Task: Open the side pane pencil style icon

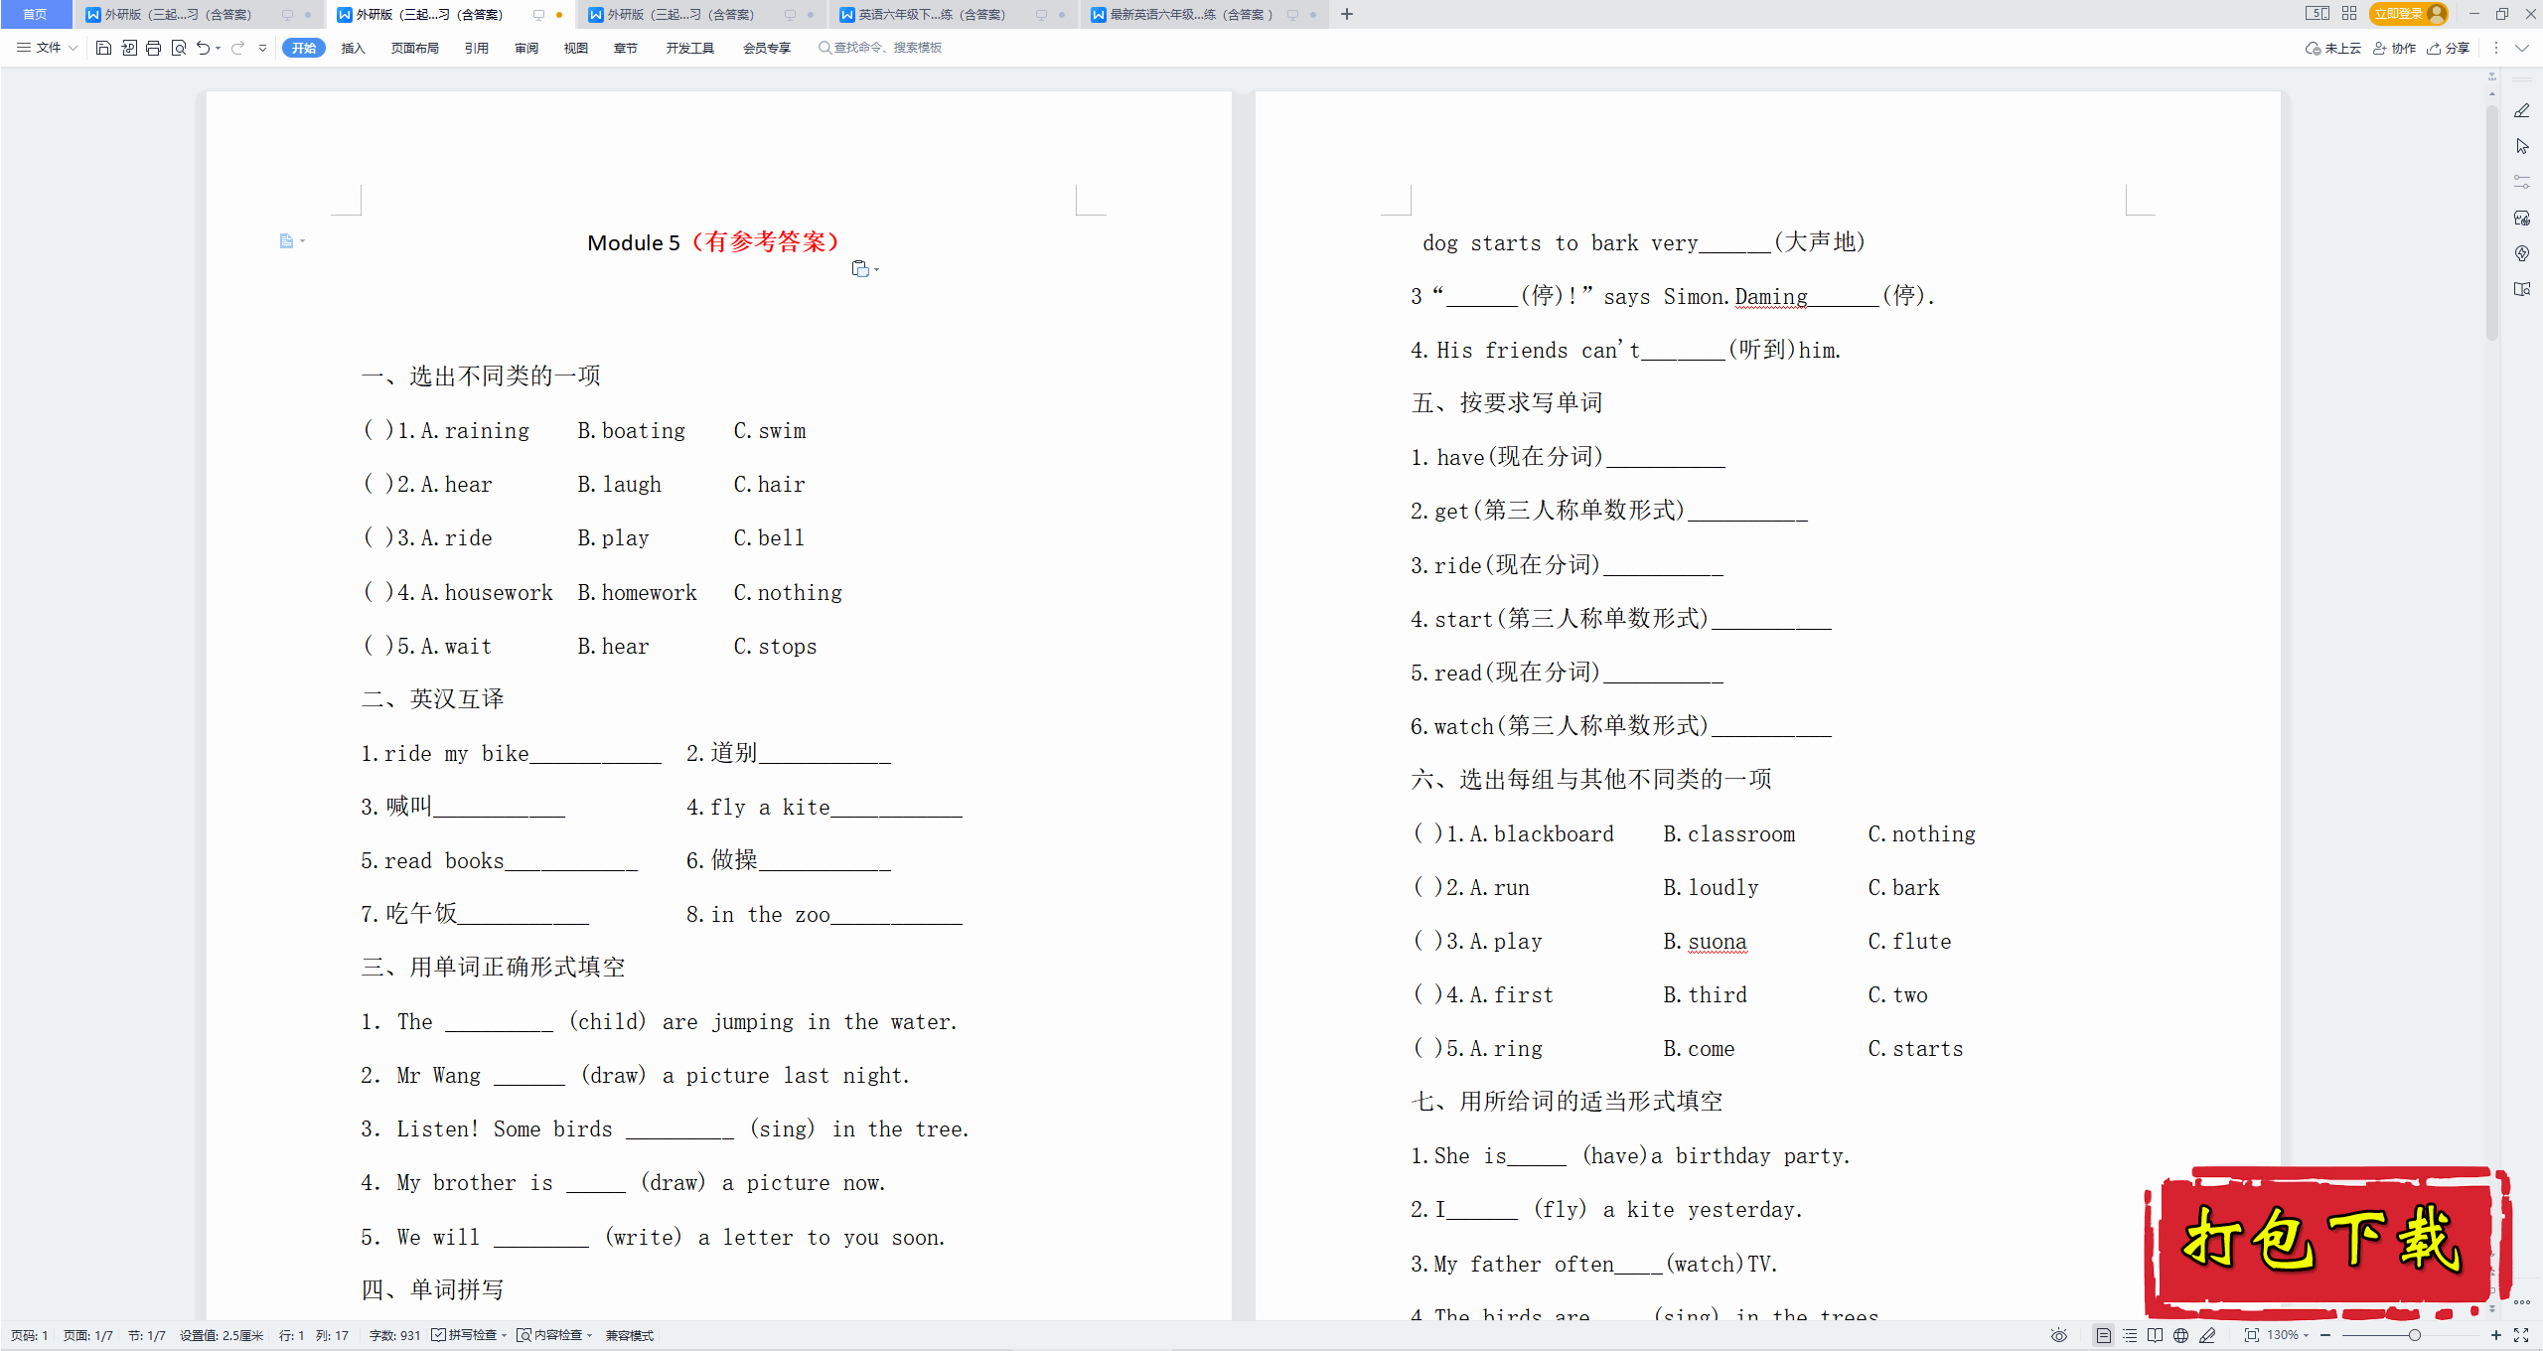Action: pyautogui.click(x=2522, y=111)
